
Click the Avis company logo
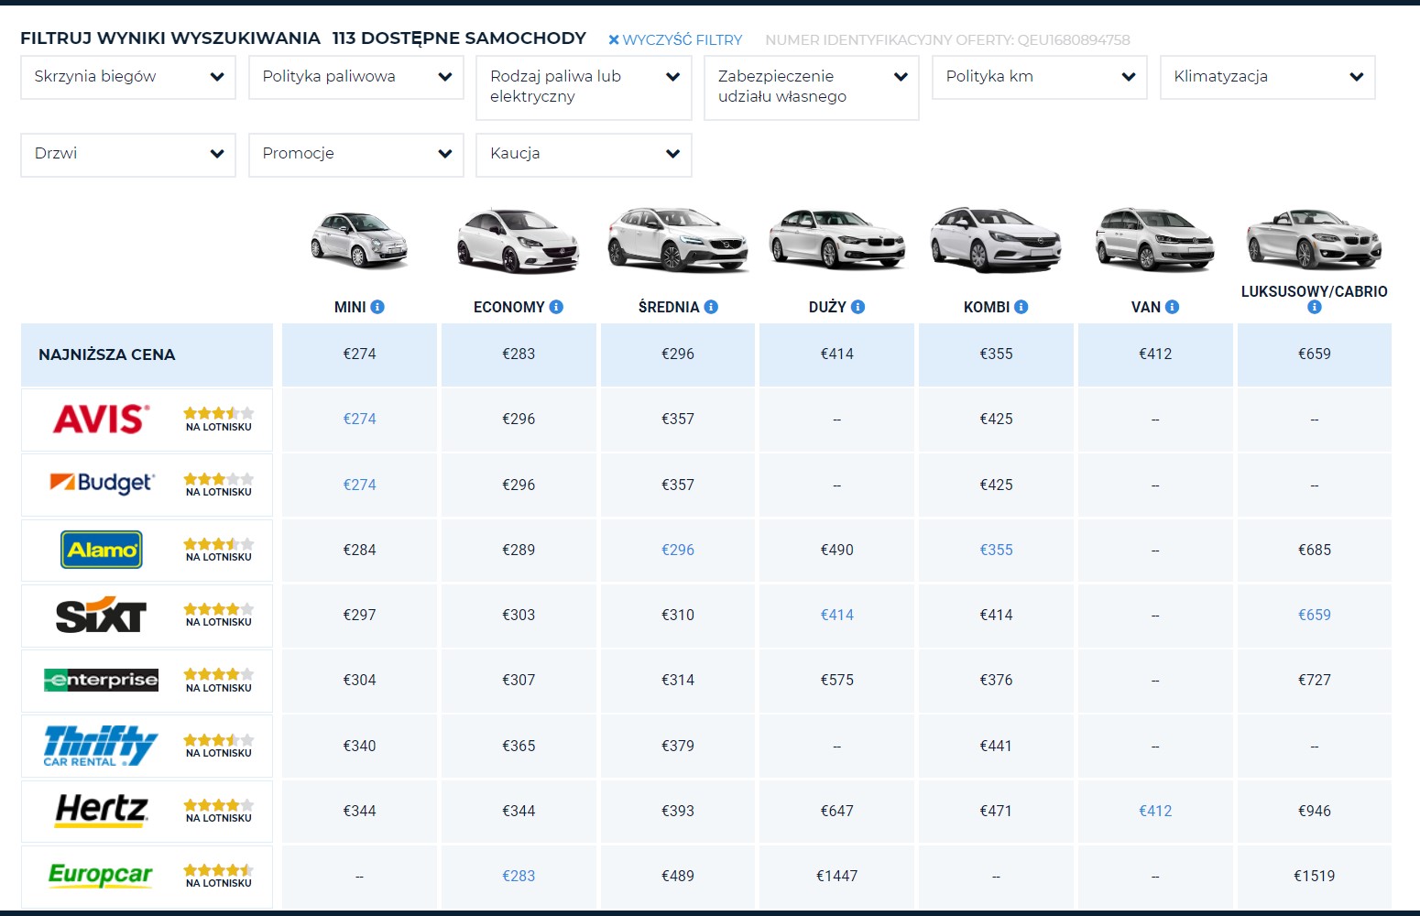pyautogui.click(x=101, y=420)
